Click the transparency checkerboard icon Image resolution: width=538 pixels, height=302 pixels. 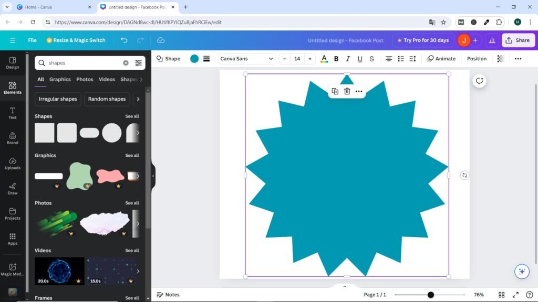pos(501,59)
